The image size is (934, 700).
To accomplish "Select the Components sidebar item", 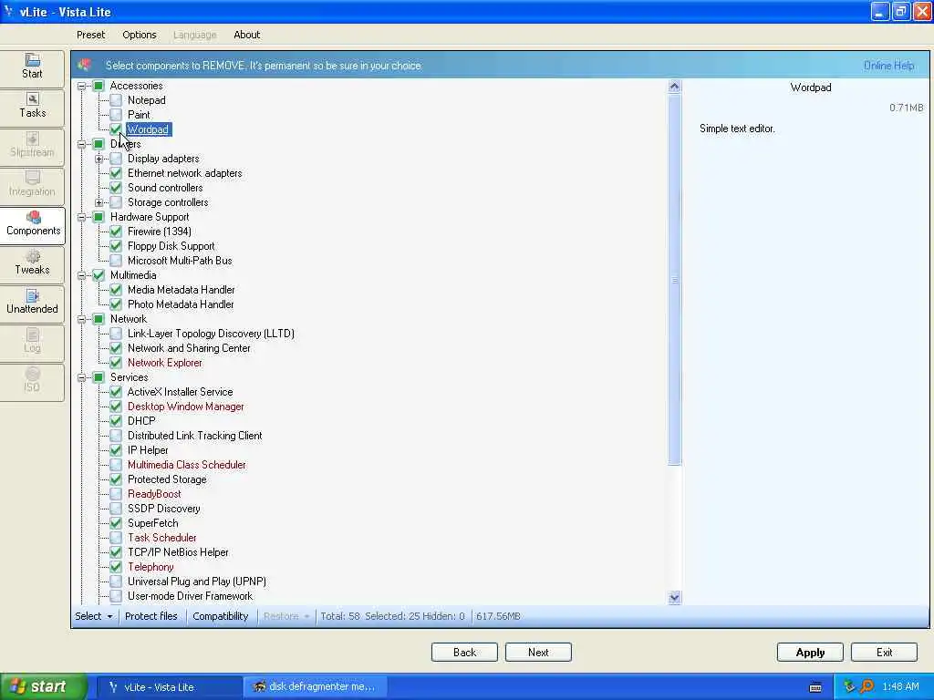I will coord(33,224).
